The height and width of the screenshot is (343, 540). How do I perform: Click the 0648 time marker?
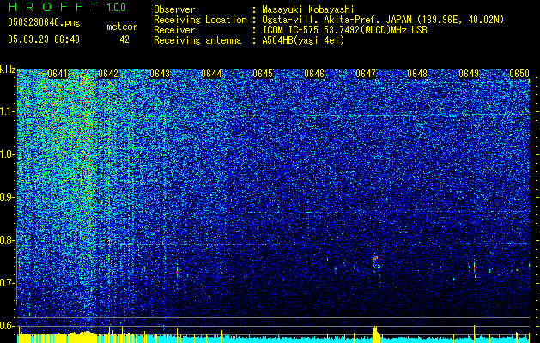coord(417,74)
